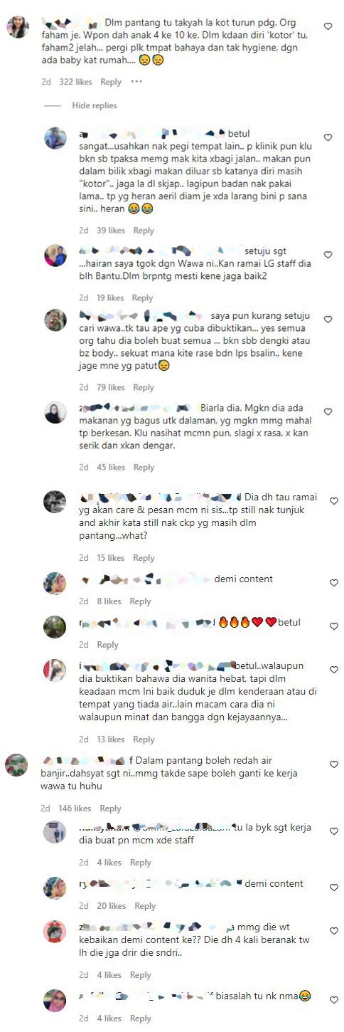The height and width of the screenshot is (1032, 344).
Task: Open avatar of commenter saying 'Biarla dia'
Action: (55, 413)
